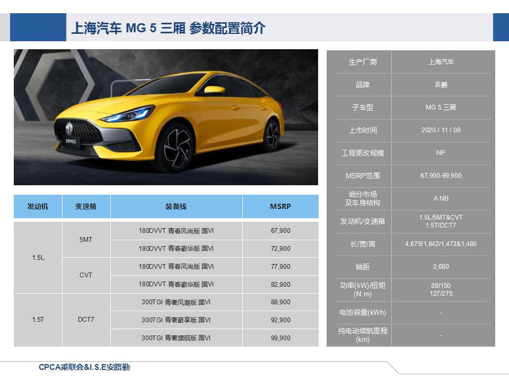Click the "变速箱" column header
Screen dimensions: 509x381
pos(86,206)
